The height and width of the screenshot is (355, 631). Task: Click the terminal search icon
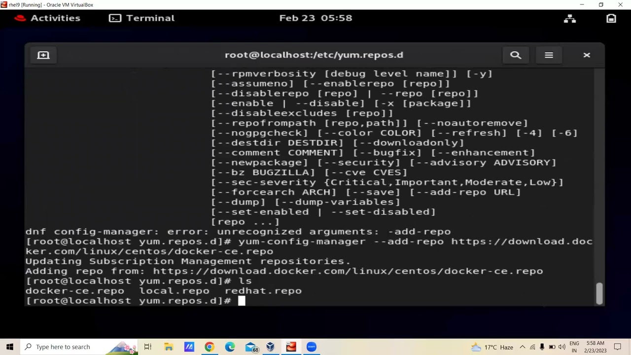516,55
